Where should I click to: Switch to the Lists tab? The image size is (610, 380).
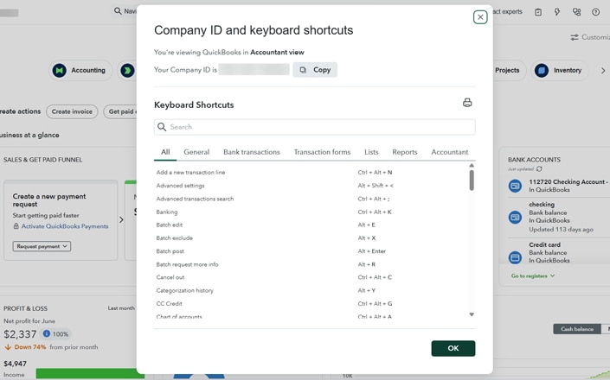371,152
